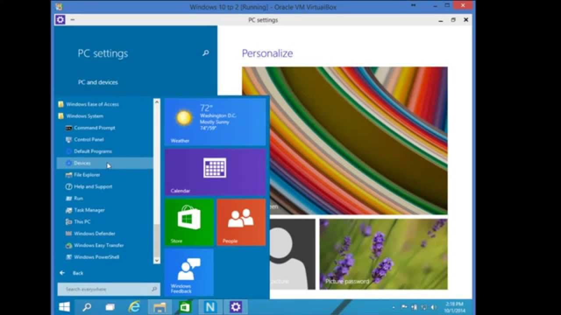This screenshot has width=561, height=315.
Task: Select PC and devices in PC settings
Action: click(98, 82)
